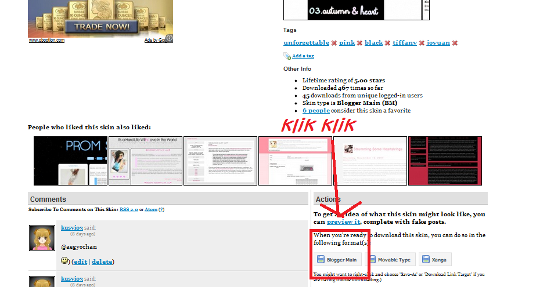Open the plain white text skin thumbnail

(220, 161)
